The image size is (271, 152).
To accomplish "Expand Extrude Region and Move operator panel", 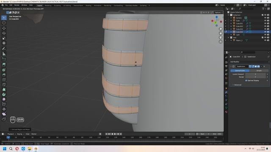I will (20, 130).
